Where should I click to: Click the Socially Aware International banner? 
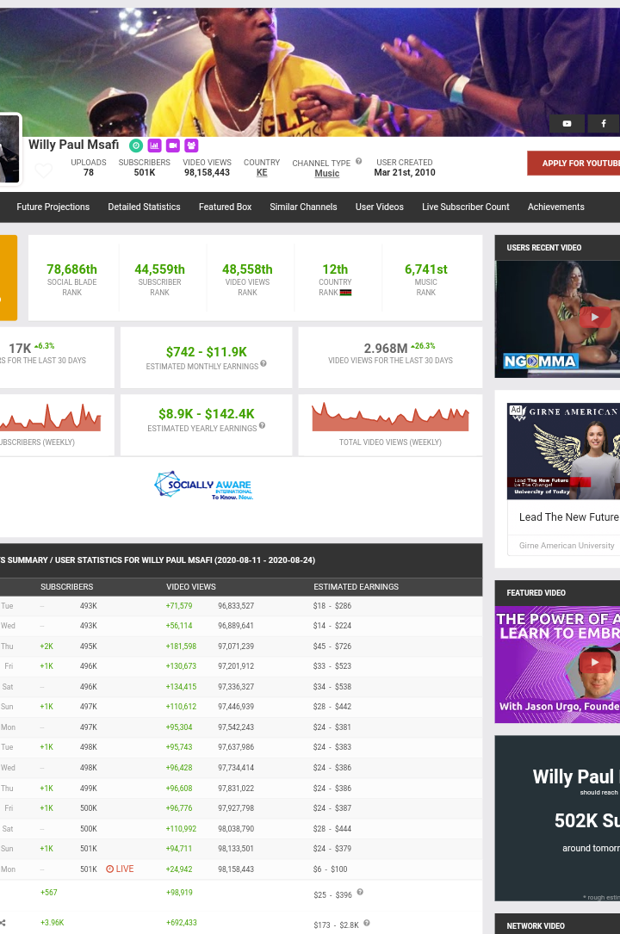[204, 486]
